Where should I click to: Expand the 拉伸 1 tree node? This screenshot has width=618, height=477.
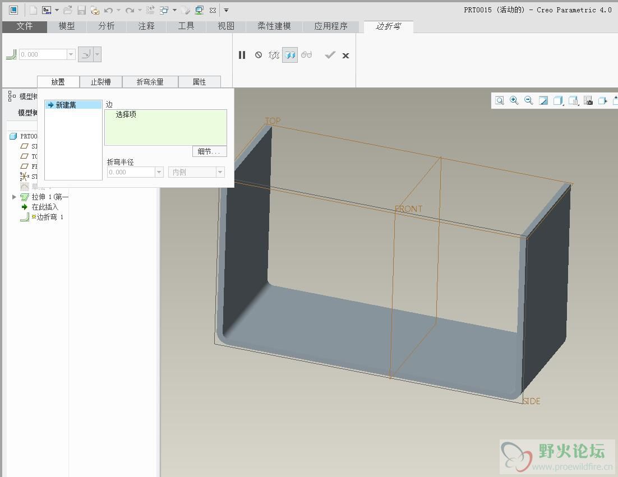[x=14, y=197]
